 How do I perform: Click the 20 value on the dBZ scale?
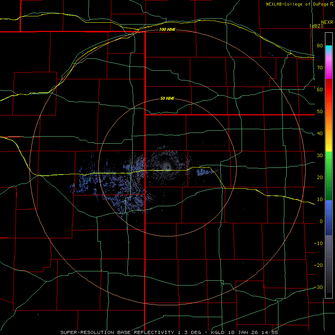pos(320,178)
